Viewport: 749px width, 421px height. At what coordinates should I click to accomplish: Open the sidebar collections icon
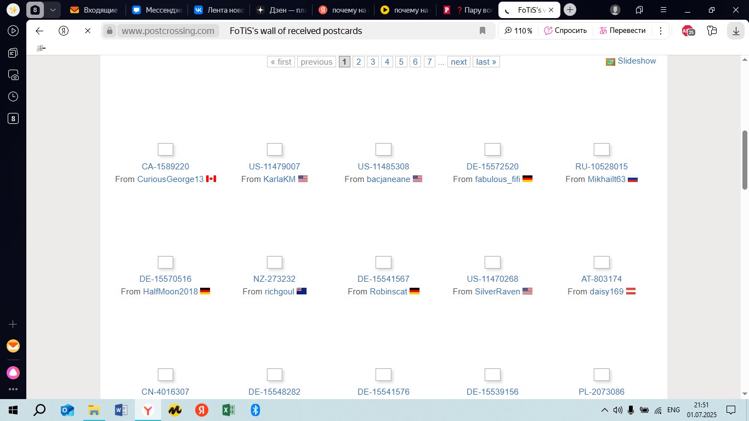point(13,53)
